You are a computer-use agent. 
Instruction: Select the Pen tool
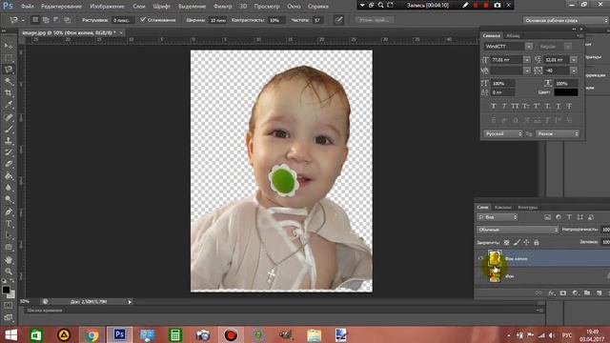pyautogui.click(x=9, y=212)
